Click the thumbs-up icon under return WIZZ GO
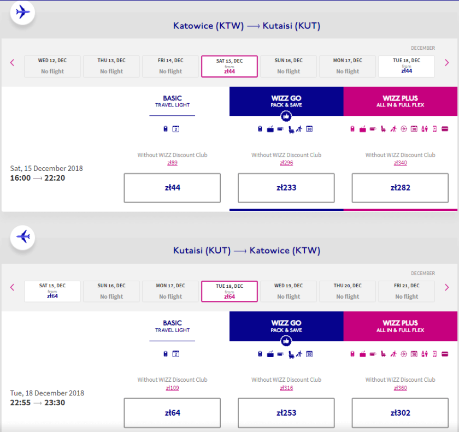Viewport: 459px width, 432px height. coord(286,341)
